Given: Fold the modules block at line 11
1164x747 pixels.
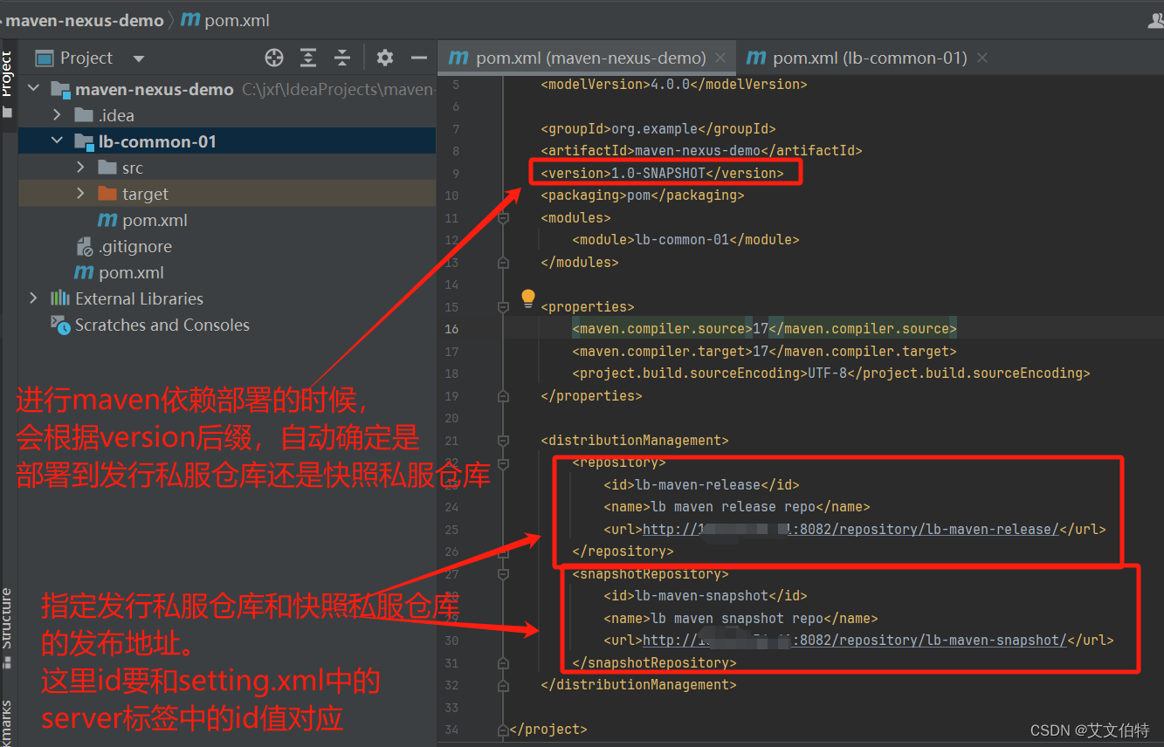Looking at the screenshot, I should (x=503, y=218).
